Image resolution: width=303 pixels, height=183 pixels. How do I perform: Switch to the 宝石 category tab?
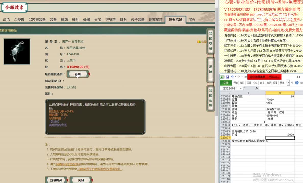click(x=192, y=19)
